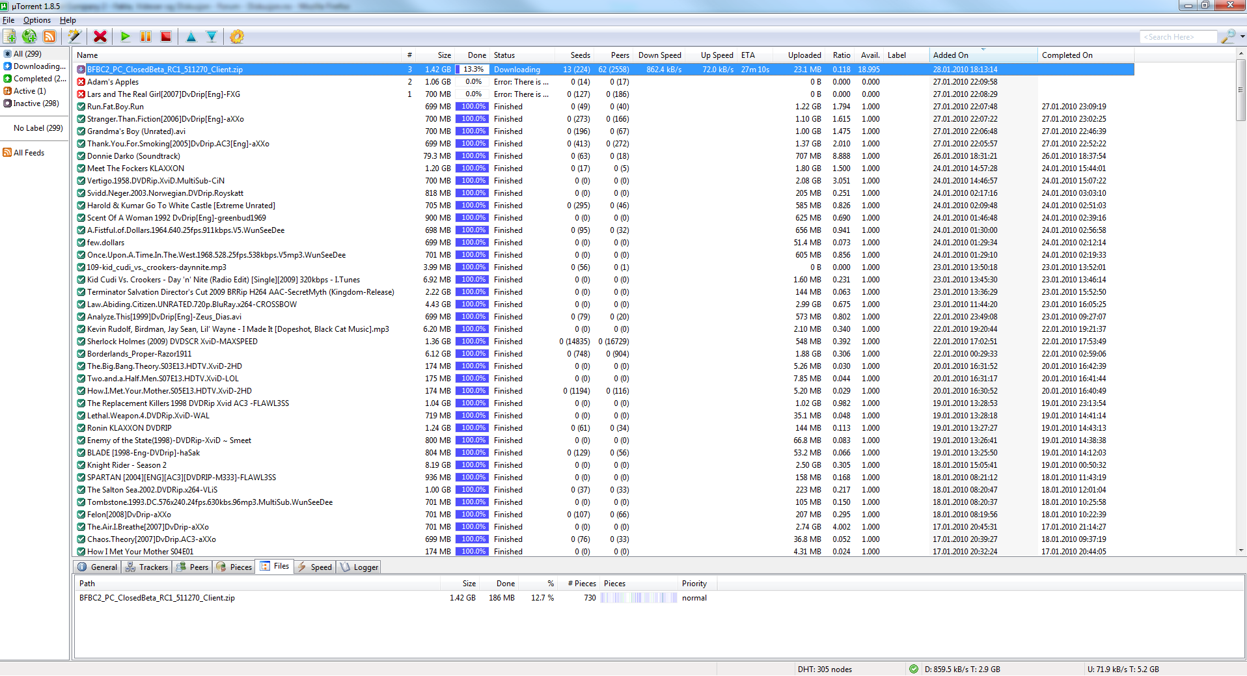This screenshot has width=1247, height=676.
Task: Click 100.0% progress bar for Vertigo.1958 row
Action: 473,181
